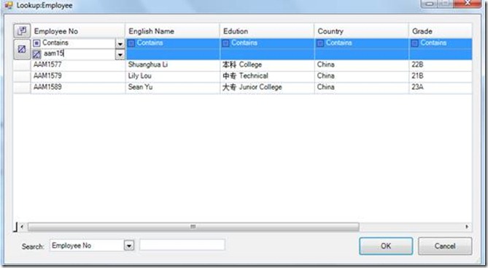Click row selector for AAM1577
Screen dimensions: 488x268
coord(22,66)
